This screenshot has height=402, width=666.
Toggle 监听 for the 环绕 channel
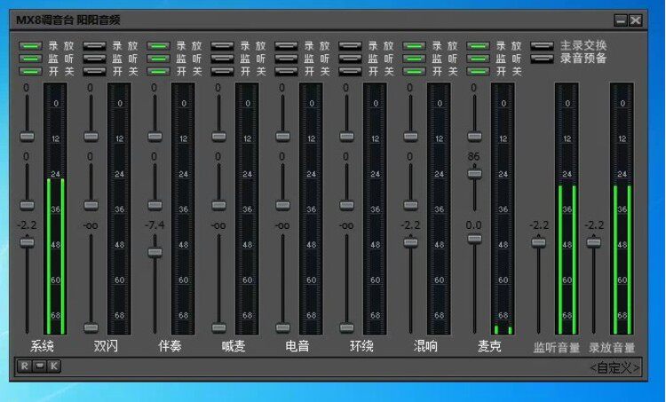(x=350, y=59)
